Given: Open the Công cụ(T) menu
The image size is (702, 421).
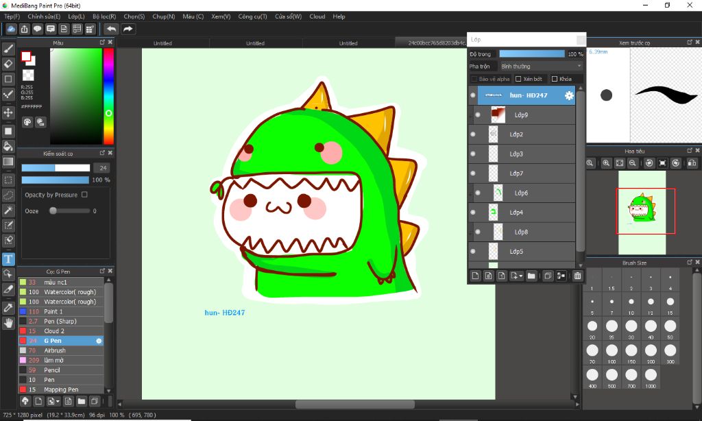Looking at the screenshot, I should pos(252,16).
